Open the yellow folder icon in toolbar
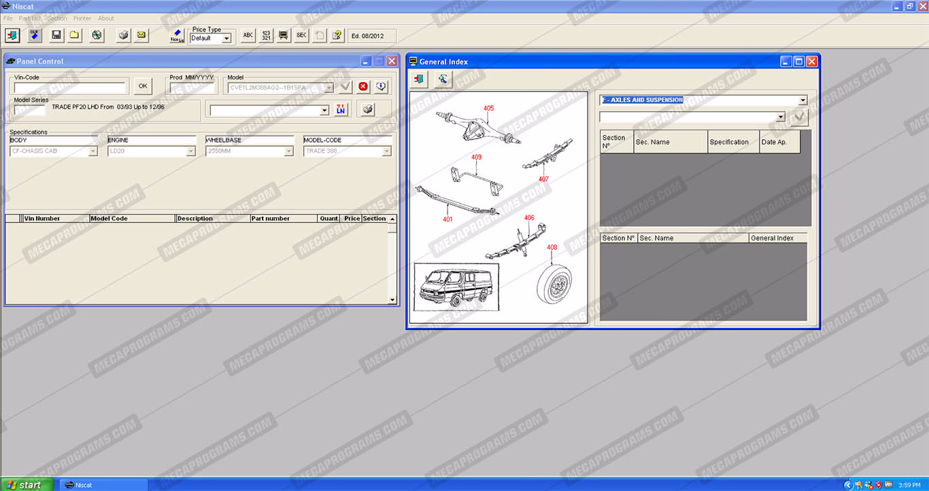Image resolution: width=929 pixels, height=491 pixels. point(74,35)
